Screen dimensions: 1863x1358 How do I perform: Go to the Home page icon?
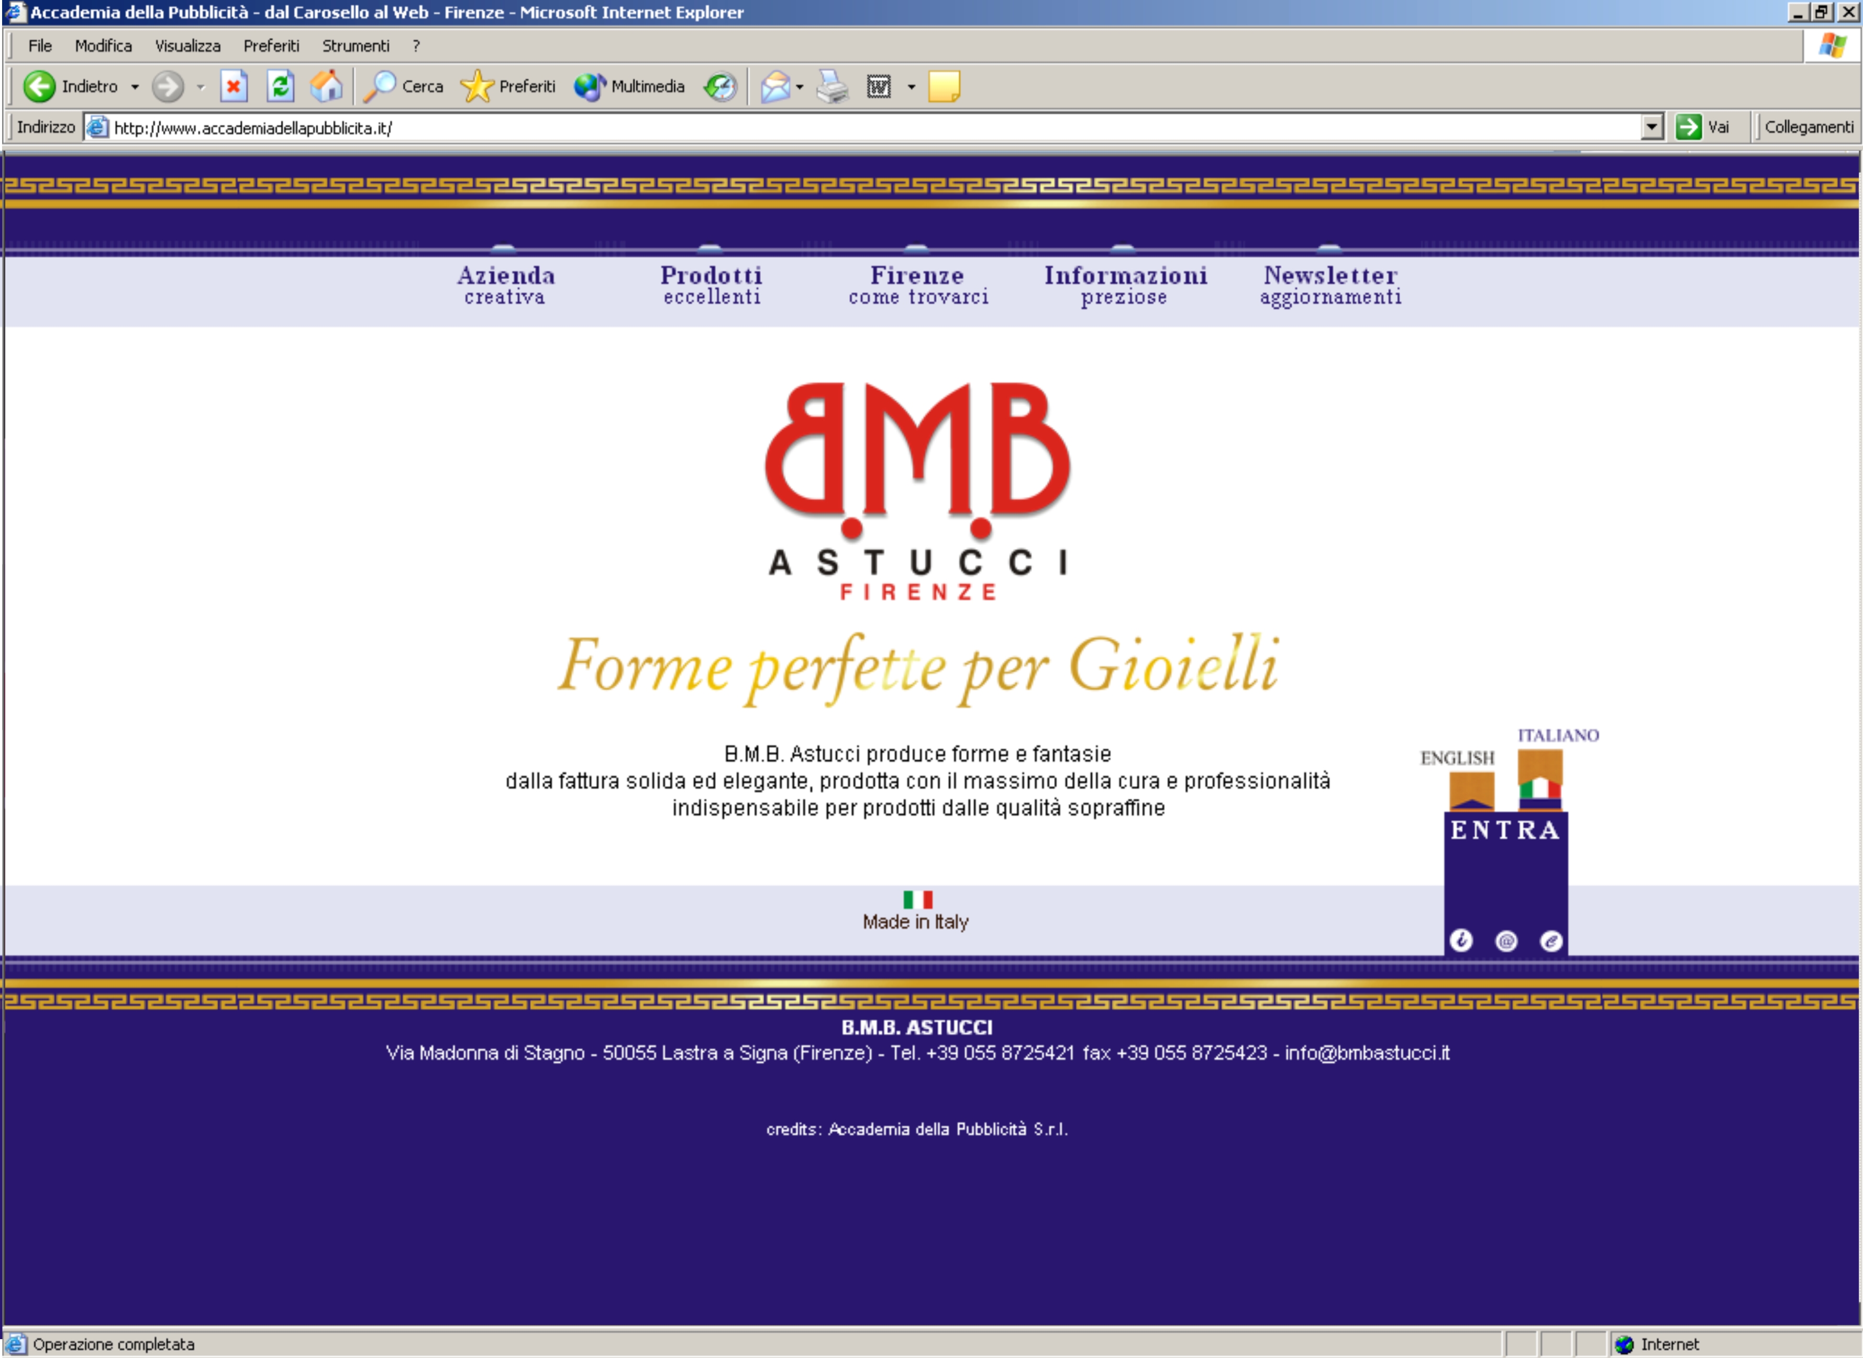coord(326,86)
